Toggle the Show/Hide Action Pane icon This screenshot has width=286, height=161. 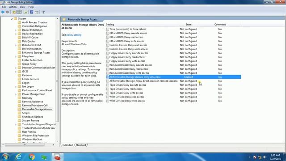coord(37,12)
